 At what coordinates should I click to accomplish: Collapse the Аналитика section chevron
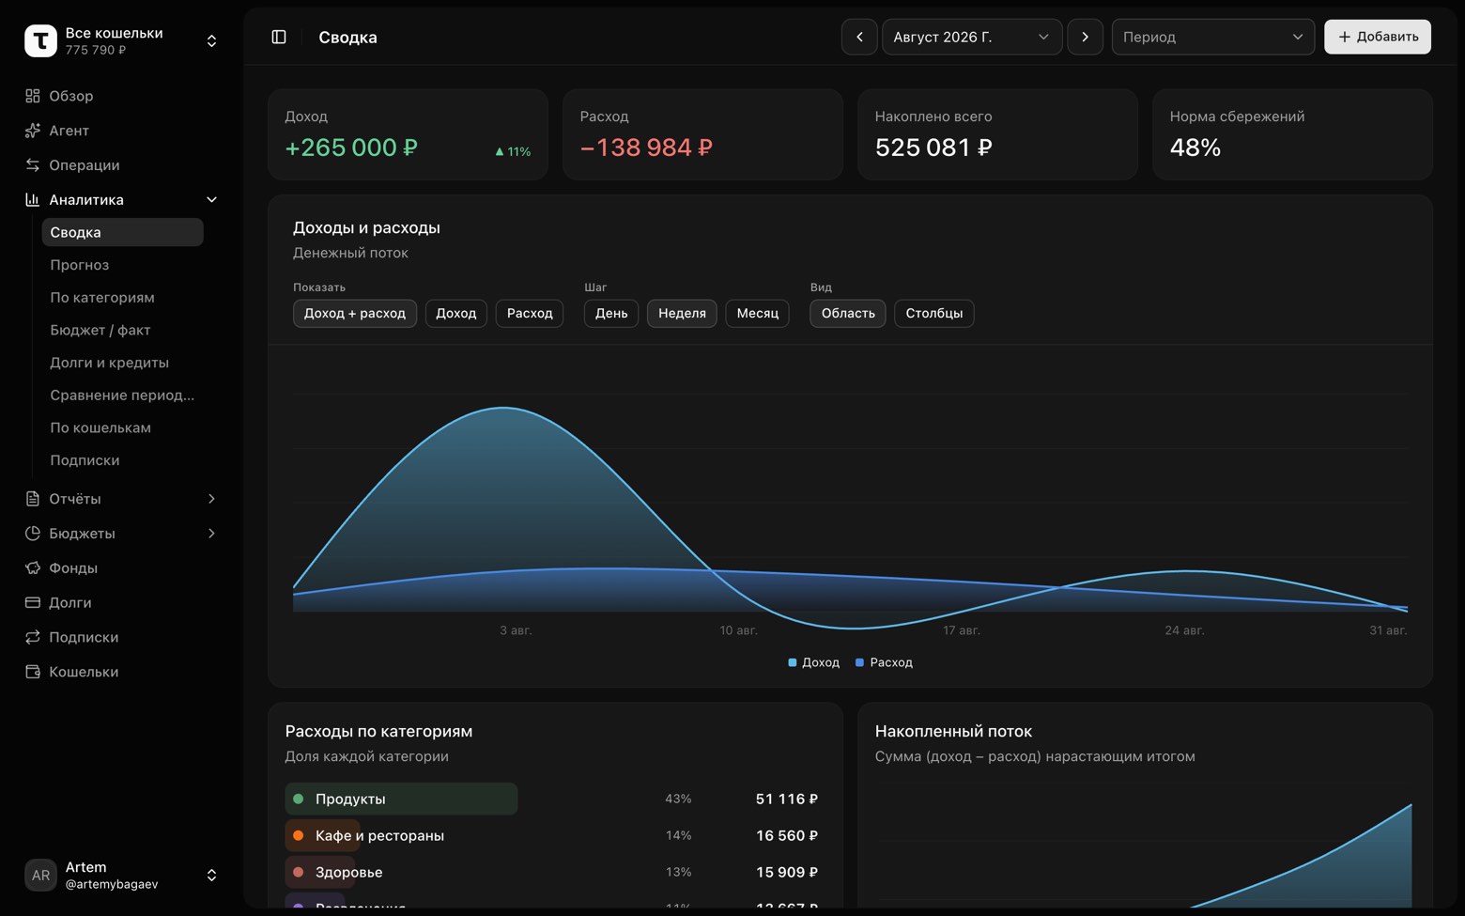point(211,199)
